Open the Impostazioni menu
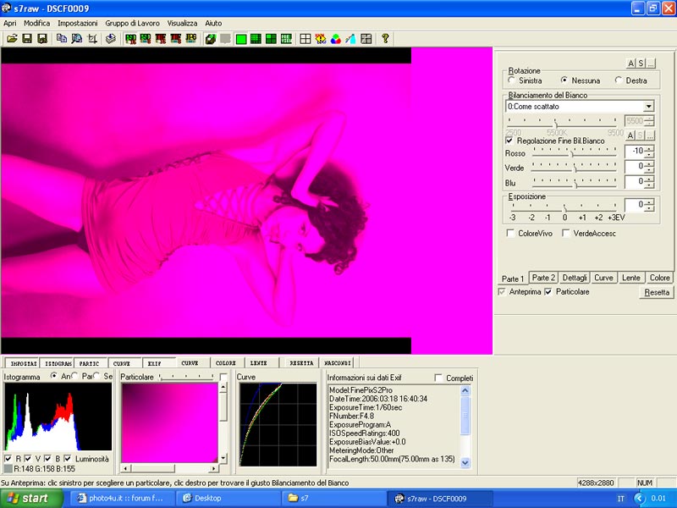 [x=78, y=24]
